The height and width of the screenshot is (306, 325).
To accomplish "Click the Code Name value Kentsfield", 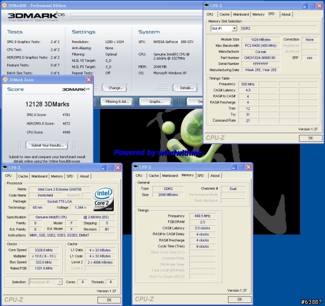I will (x=45, y=195).
